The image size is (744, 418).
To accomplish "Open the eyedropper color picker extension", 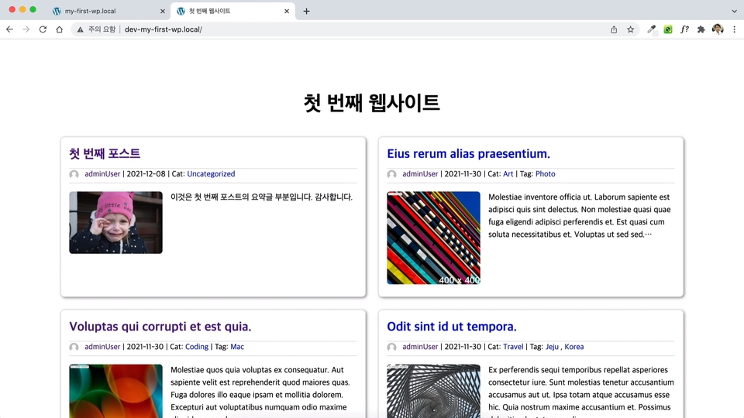I will pyautogui.click(x=652, y=29).
